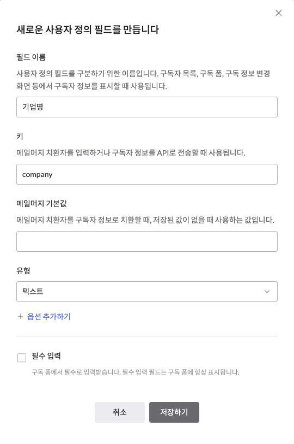Click the 키 input containing company
Screen dimensions: 294x444
coord(147,174)
